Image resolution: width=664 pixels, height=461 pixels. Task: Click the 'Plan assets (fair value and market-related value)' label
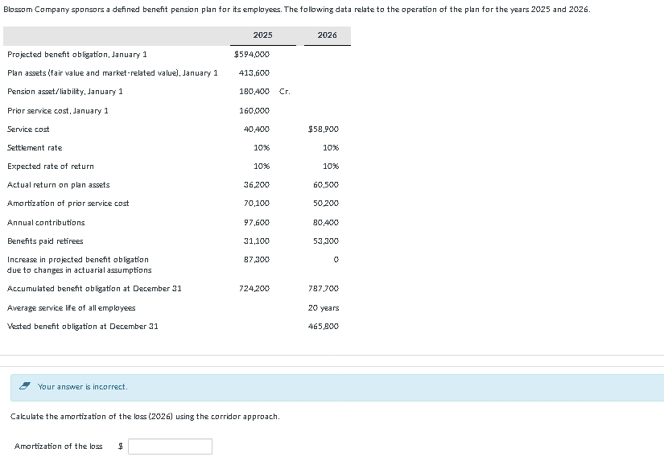[112, 73]
